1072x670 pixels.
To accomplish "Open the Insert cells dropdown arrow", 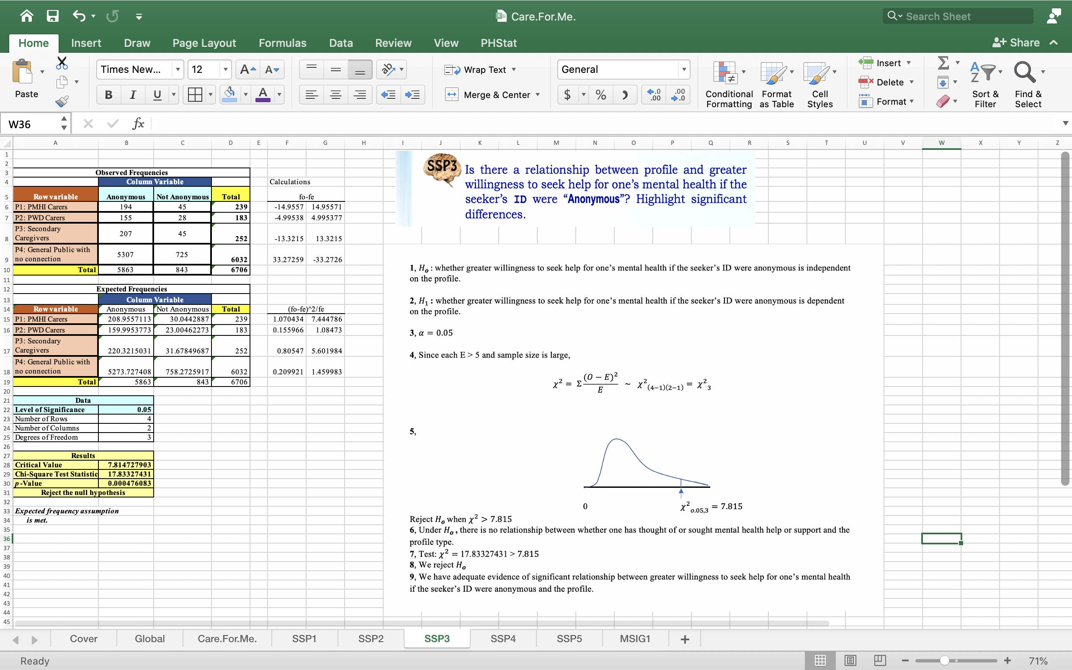I will 909,63.
